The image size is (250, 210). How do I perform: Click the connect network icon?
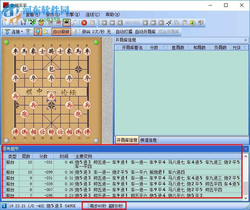8,32
